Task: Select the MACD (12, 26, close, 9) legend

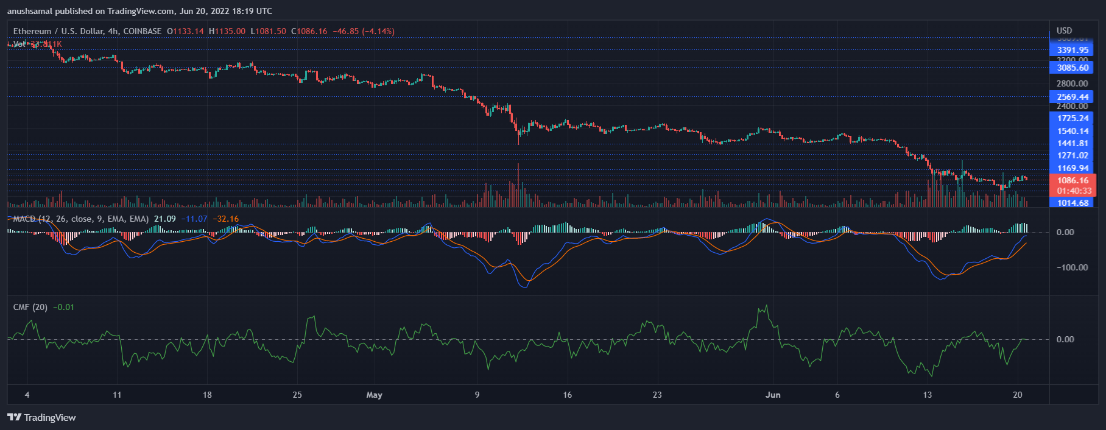Action: coord(81,219)
